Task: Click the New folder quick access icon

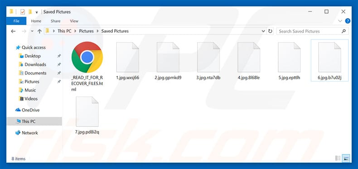Action: pos(30,12)
